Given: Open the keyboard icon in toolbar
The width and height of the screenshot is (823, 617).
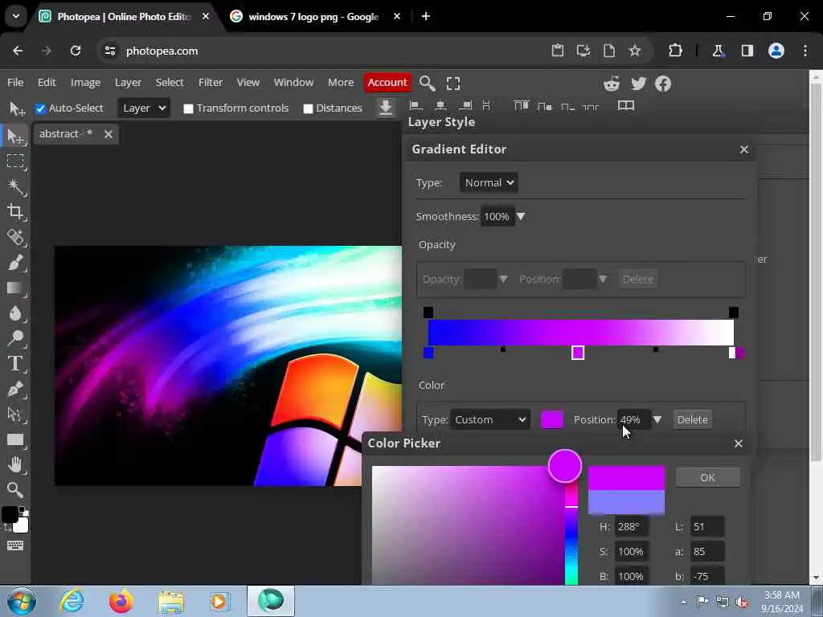Looking at the screenshot, I should click(x=15, y=545).
